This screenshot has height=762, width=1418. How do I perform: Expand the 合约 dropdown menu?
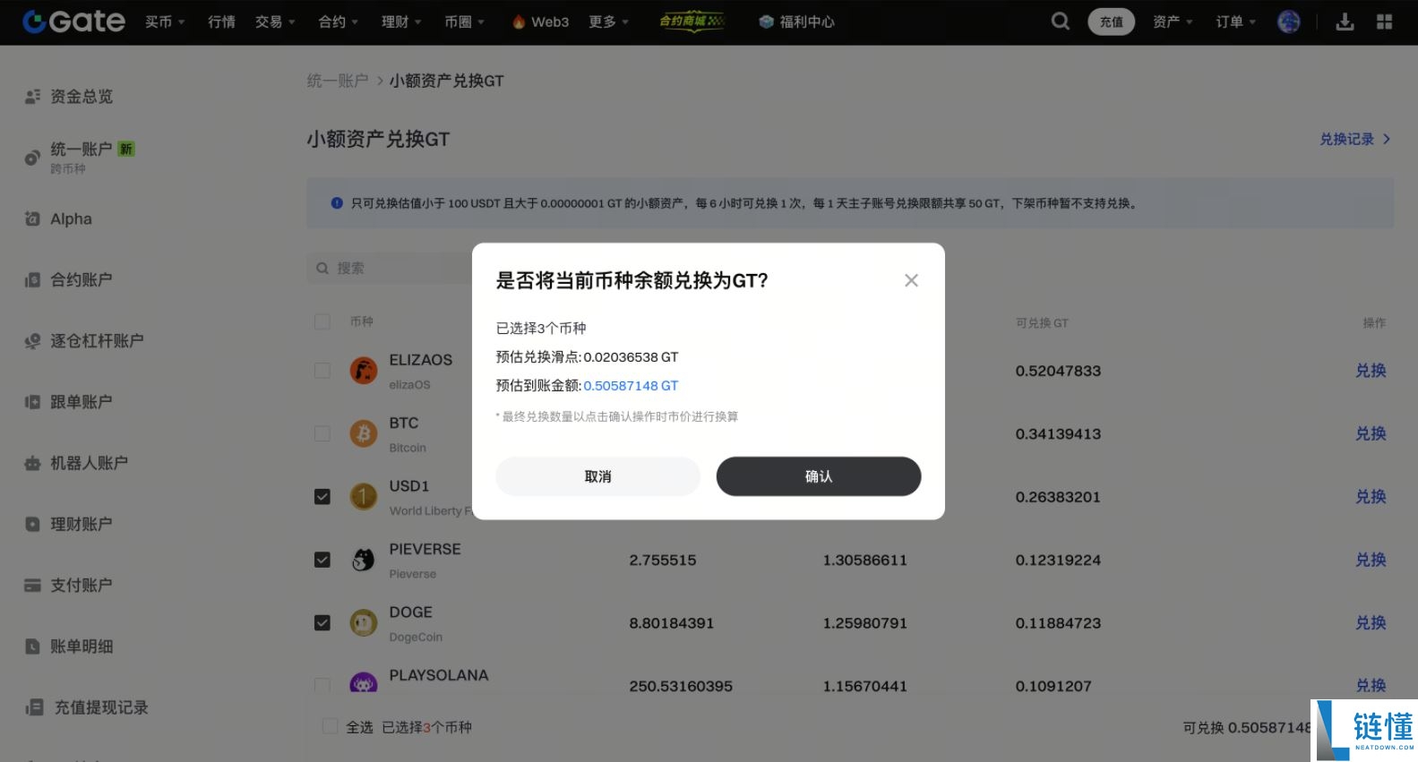[339, 21]
